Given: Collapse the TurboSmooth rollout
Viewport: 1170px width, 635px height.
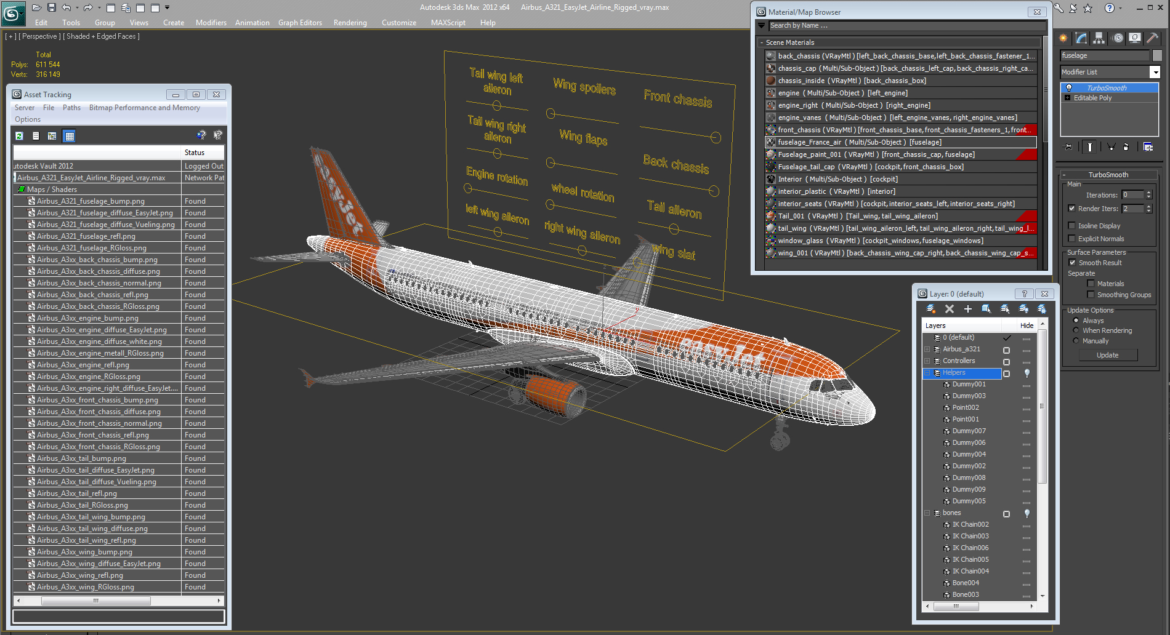Looking at the screenshot, I should (1064, 175).
